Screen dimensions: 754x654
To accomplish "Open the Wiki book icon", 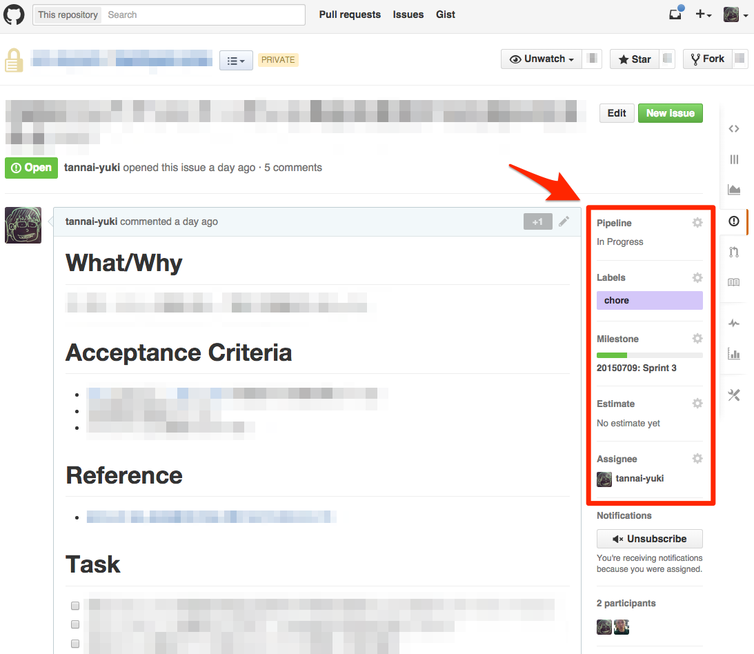I will click(733, 282).
